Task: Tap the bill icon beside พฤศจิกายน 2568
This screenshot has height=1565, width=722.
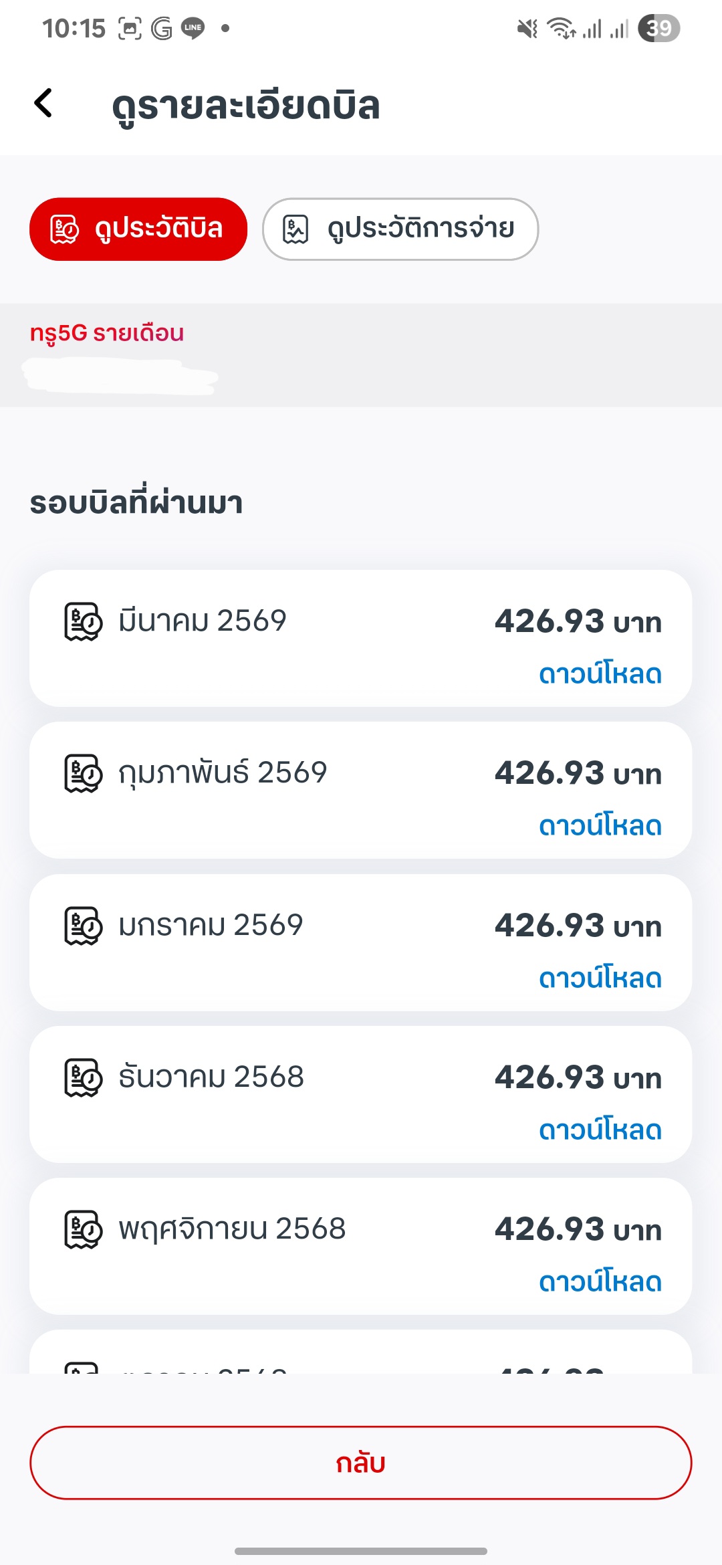Action: click(83, 1229)
